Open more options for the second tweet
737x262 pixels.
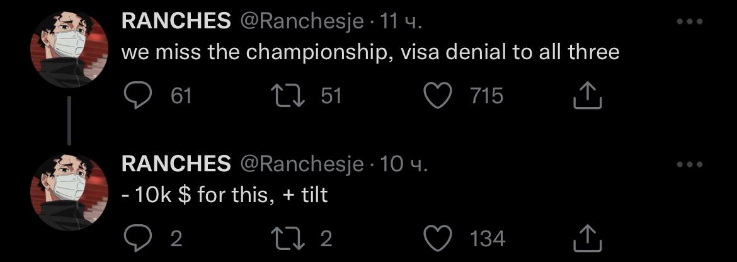689,164
